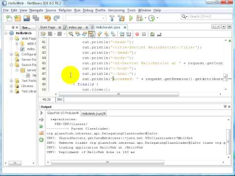This screenshot has height=176, width=235.
Task: Collapse the Source Packages node
Action: point(11,65)
